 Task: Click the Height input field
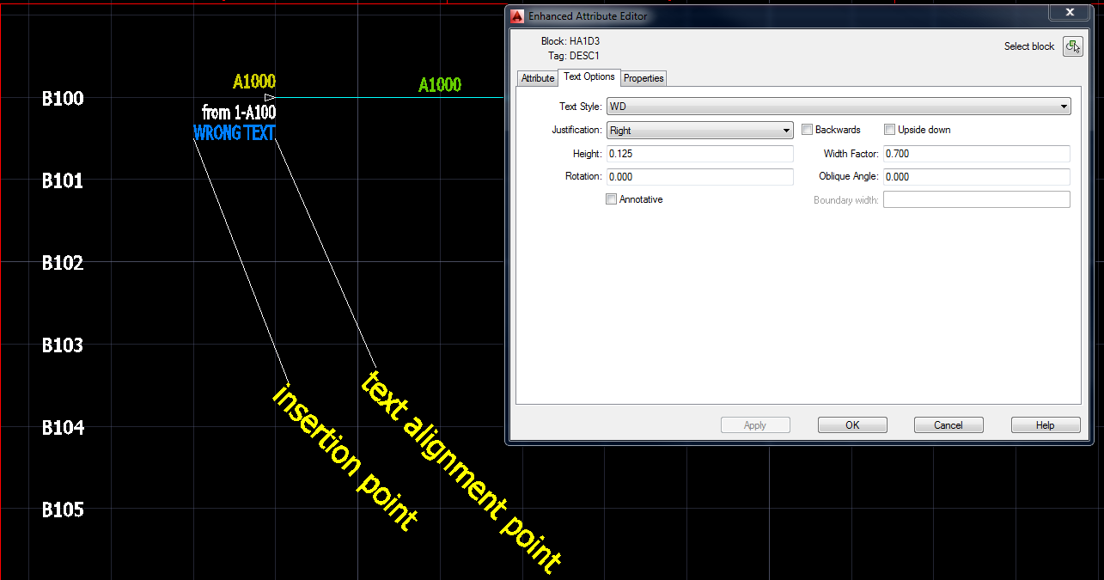coord(699,153)
